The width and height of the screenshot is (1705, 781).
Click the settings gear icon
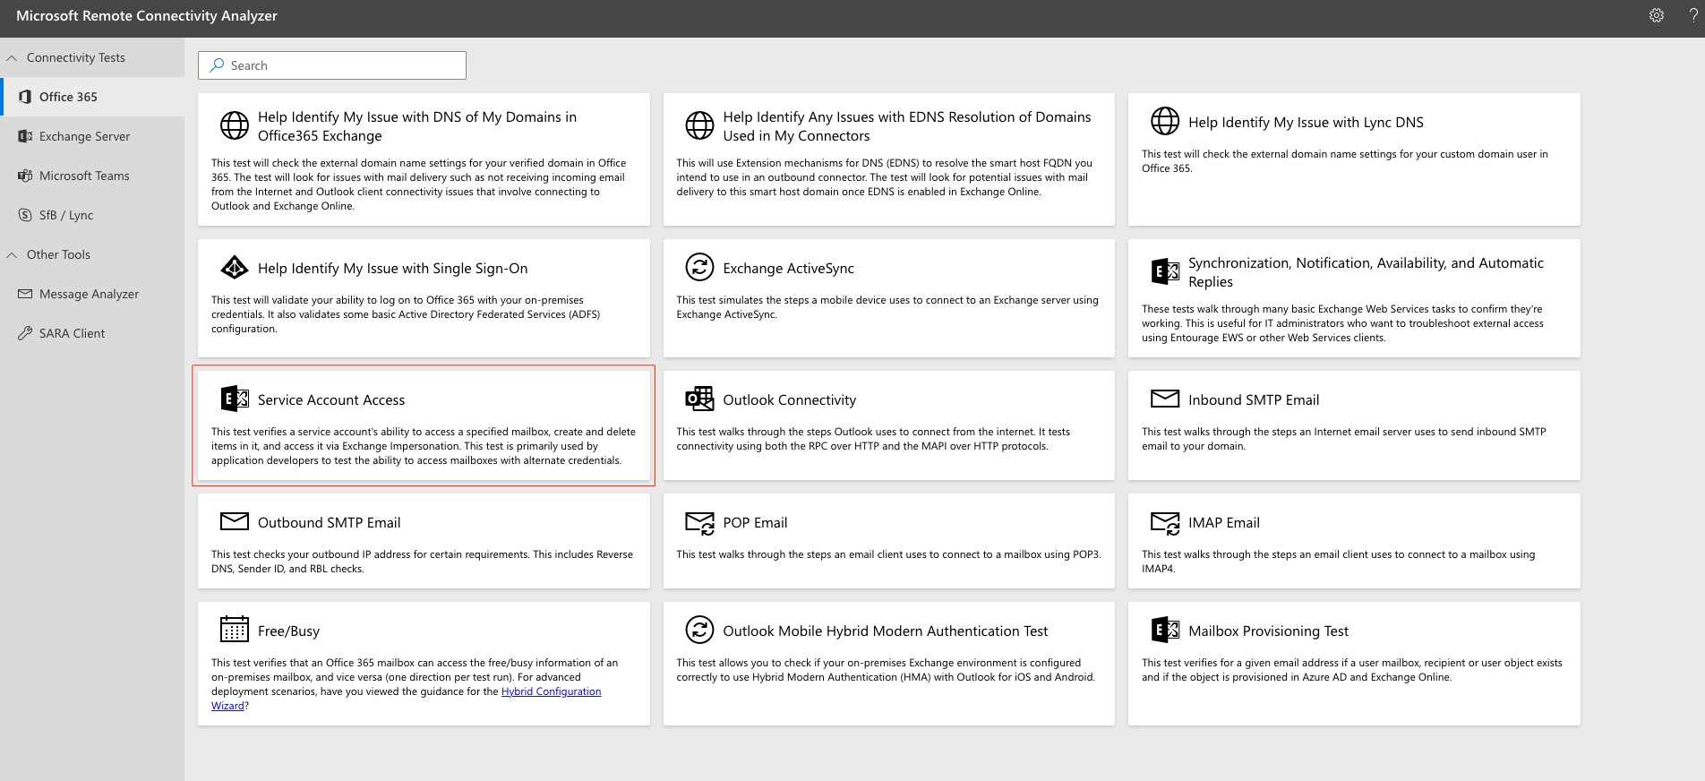[1657, 15]
